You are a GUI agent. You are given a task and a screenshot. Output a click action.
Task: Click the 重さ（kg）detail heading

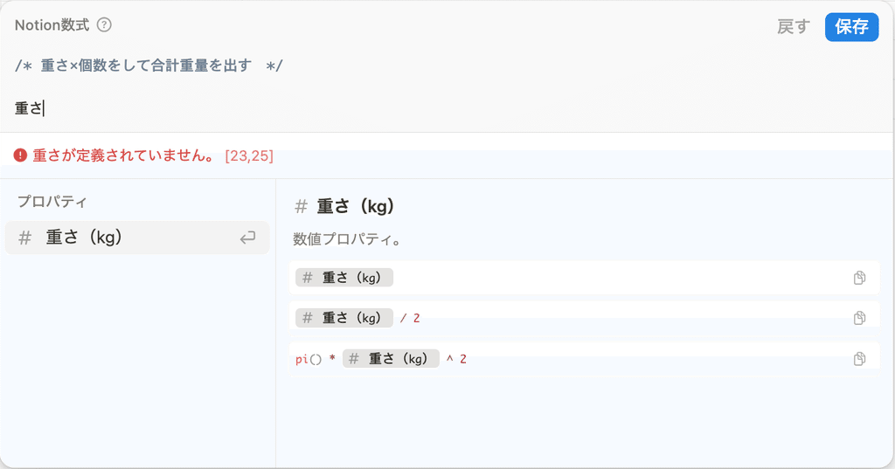pyautogui.click(x=356, y=206)
